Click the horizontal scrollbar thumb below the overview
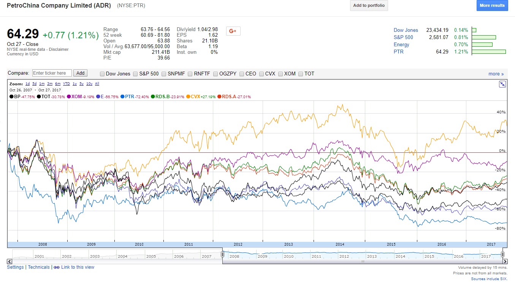 click(363, 261)
